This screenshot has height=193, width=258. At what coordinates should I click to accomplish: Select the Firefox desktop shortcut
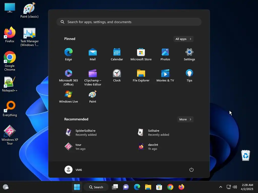coord(10,35)
